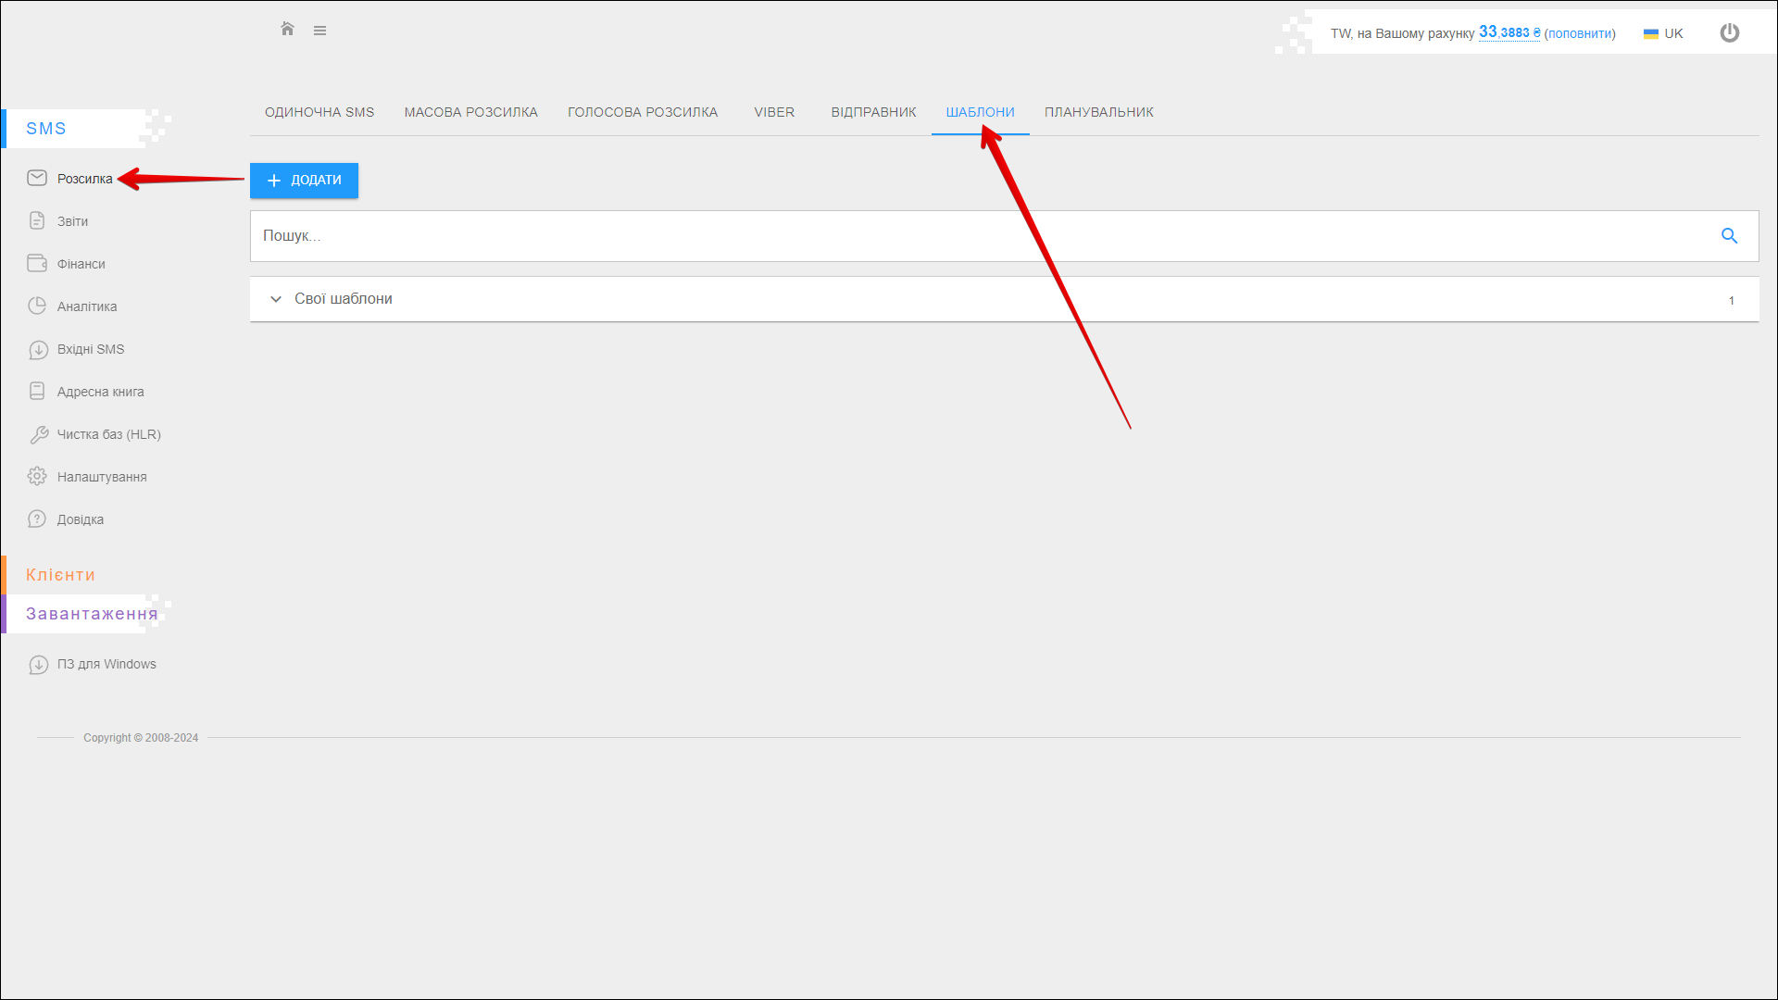Open Вхідні SMS sidebar item
This screenshot has height=1000, width=1778.
[90, 349]
